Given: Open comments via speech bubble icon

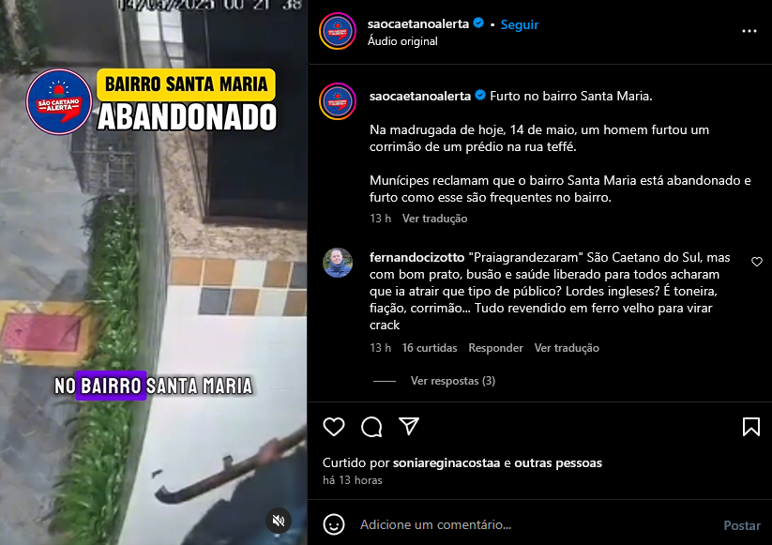Looking at the screenshot, I should [371, 427].
